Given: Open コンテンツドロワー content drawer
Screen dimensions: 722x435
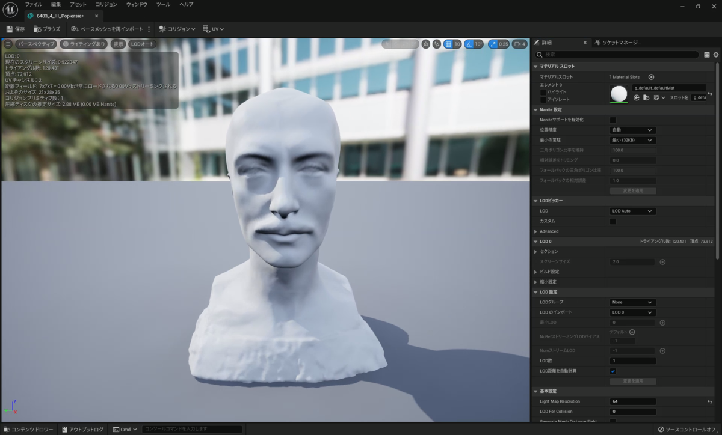Looking at the screenshot, I should [x=28, y=430].
